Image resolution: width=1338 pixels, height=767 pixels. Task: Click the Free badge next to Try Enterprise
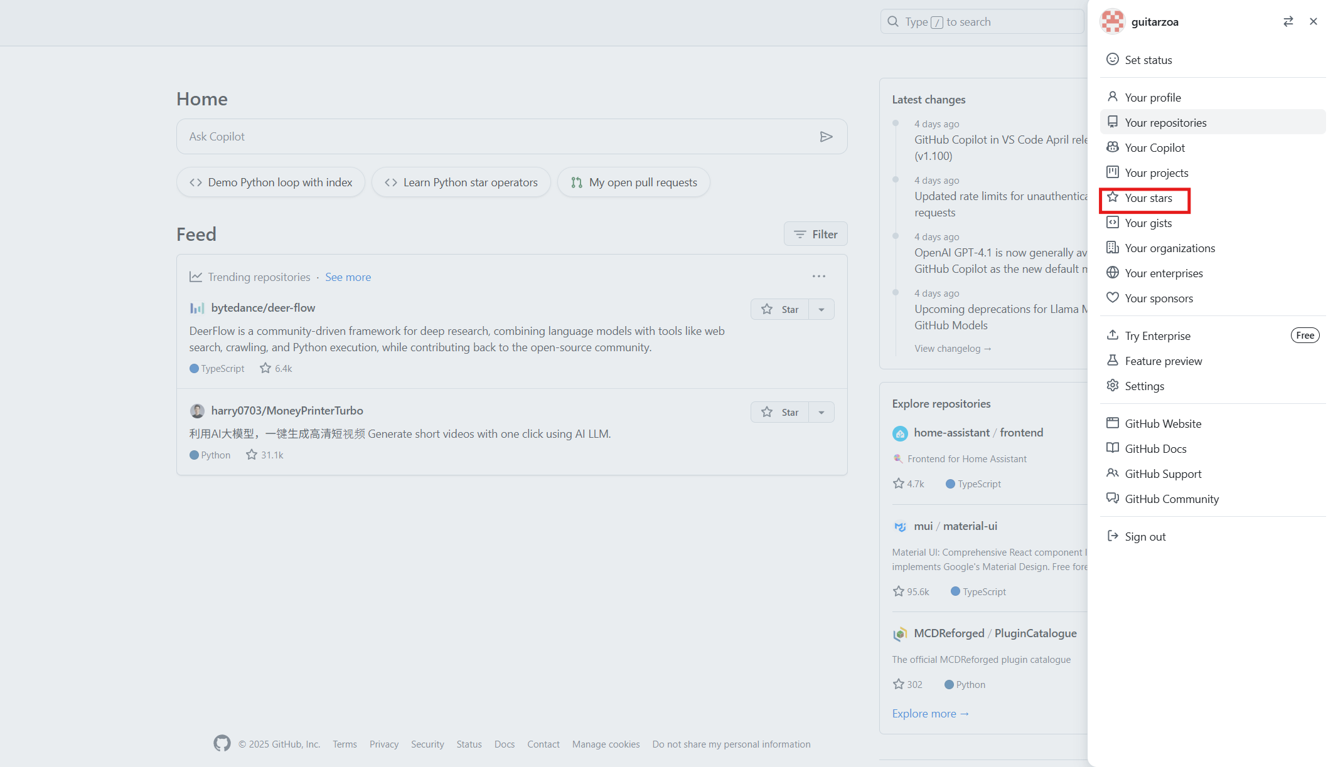click(1305, 336)
